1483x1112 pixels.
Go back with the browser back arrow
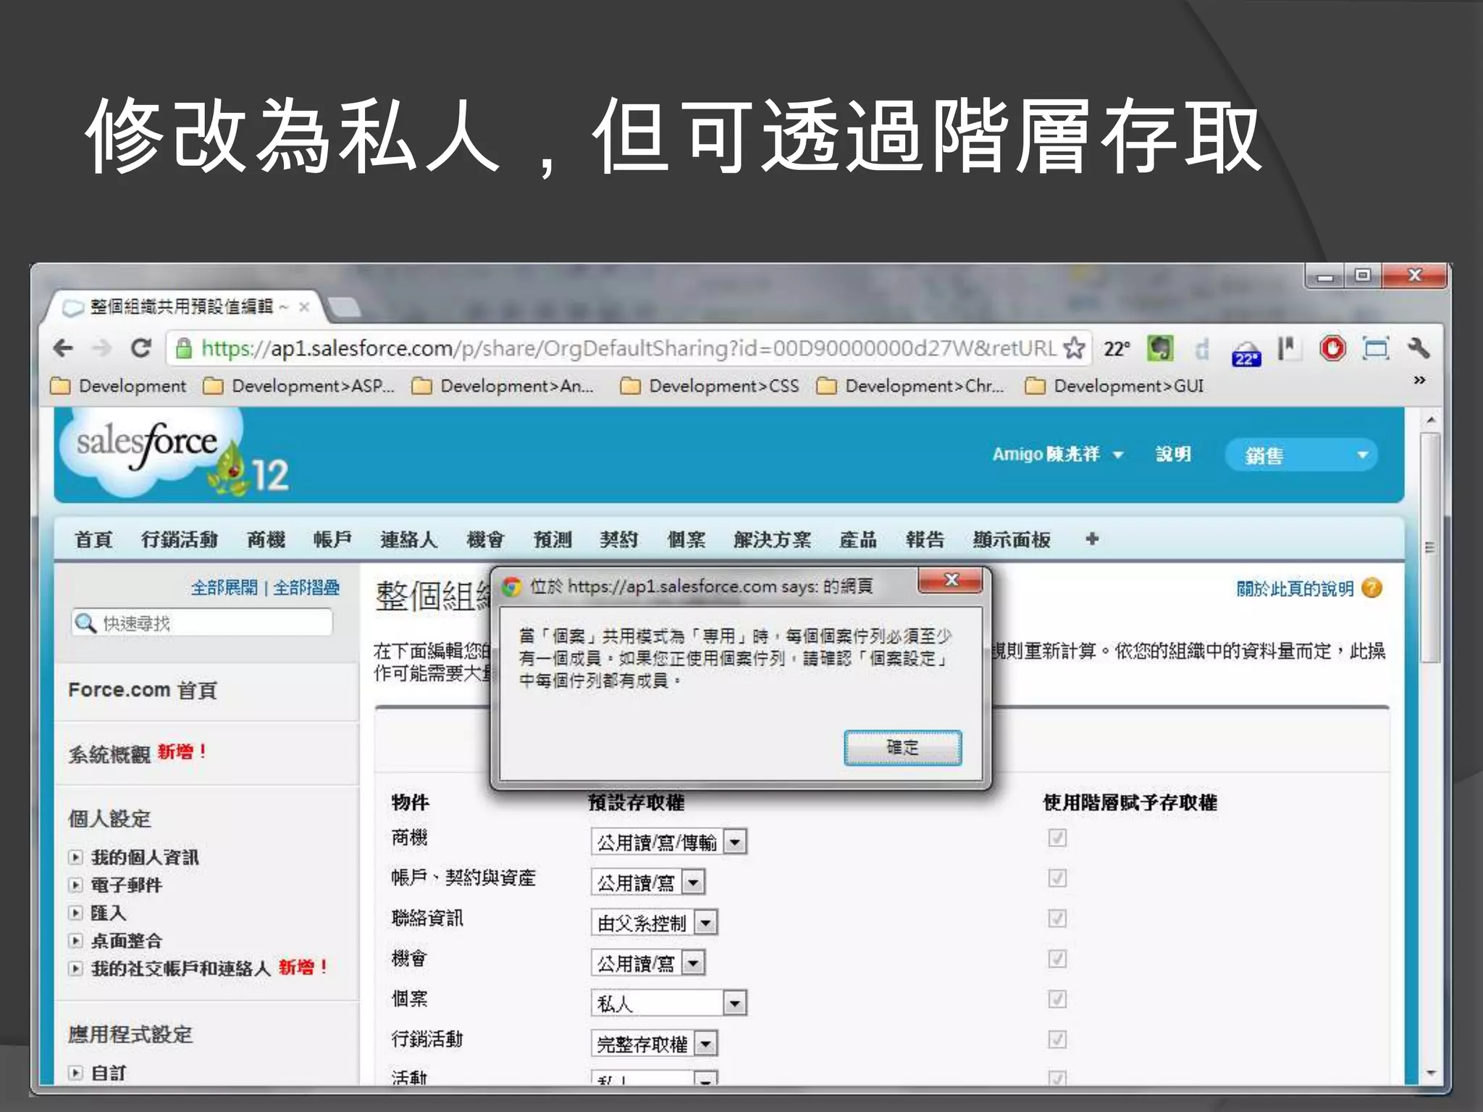coord(64,348)
